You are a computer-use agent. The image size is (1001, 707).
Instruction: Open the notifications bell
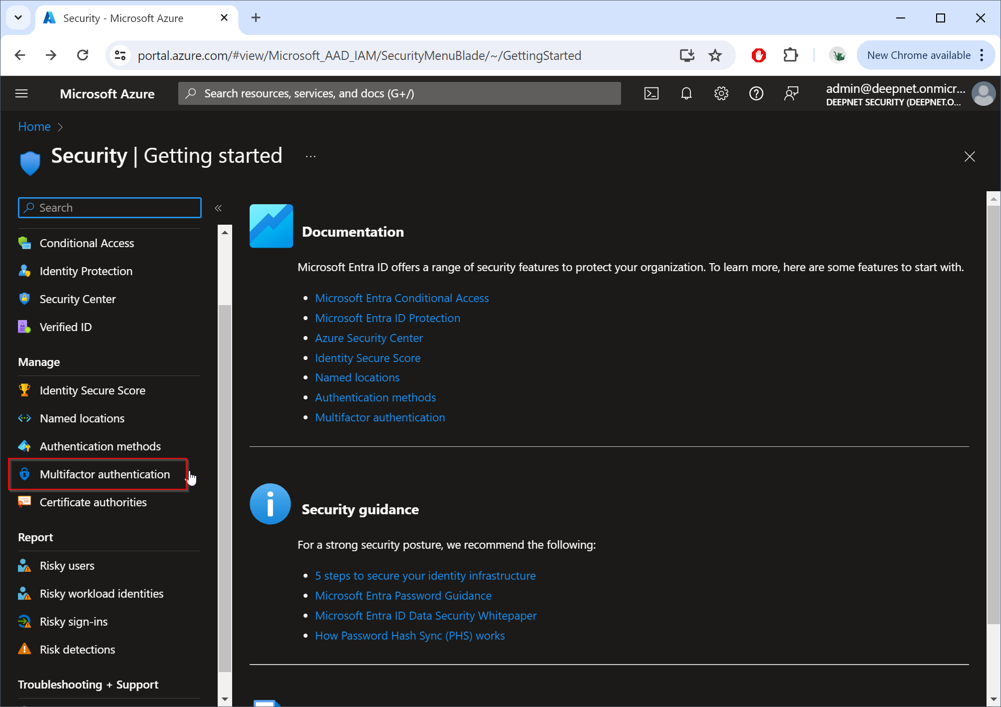[686, 93]
